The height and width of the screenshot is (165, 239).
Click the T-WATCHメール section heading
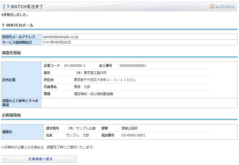18,25
